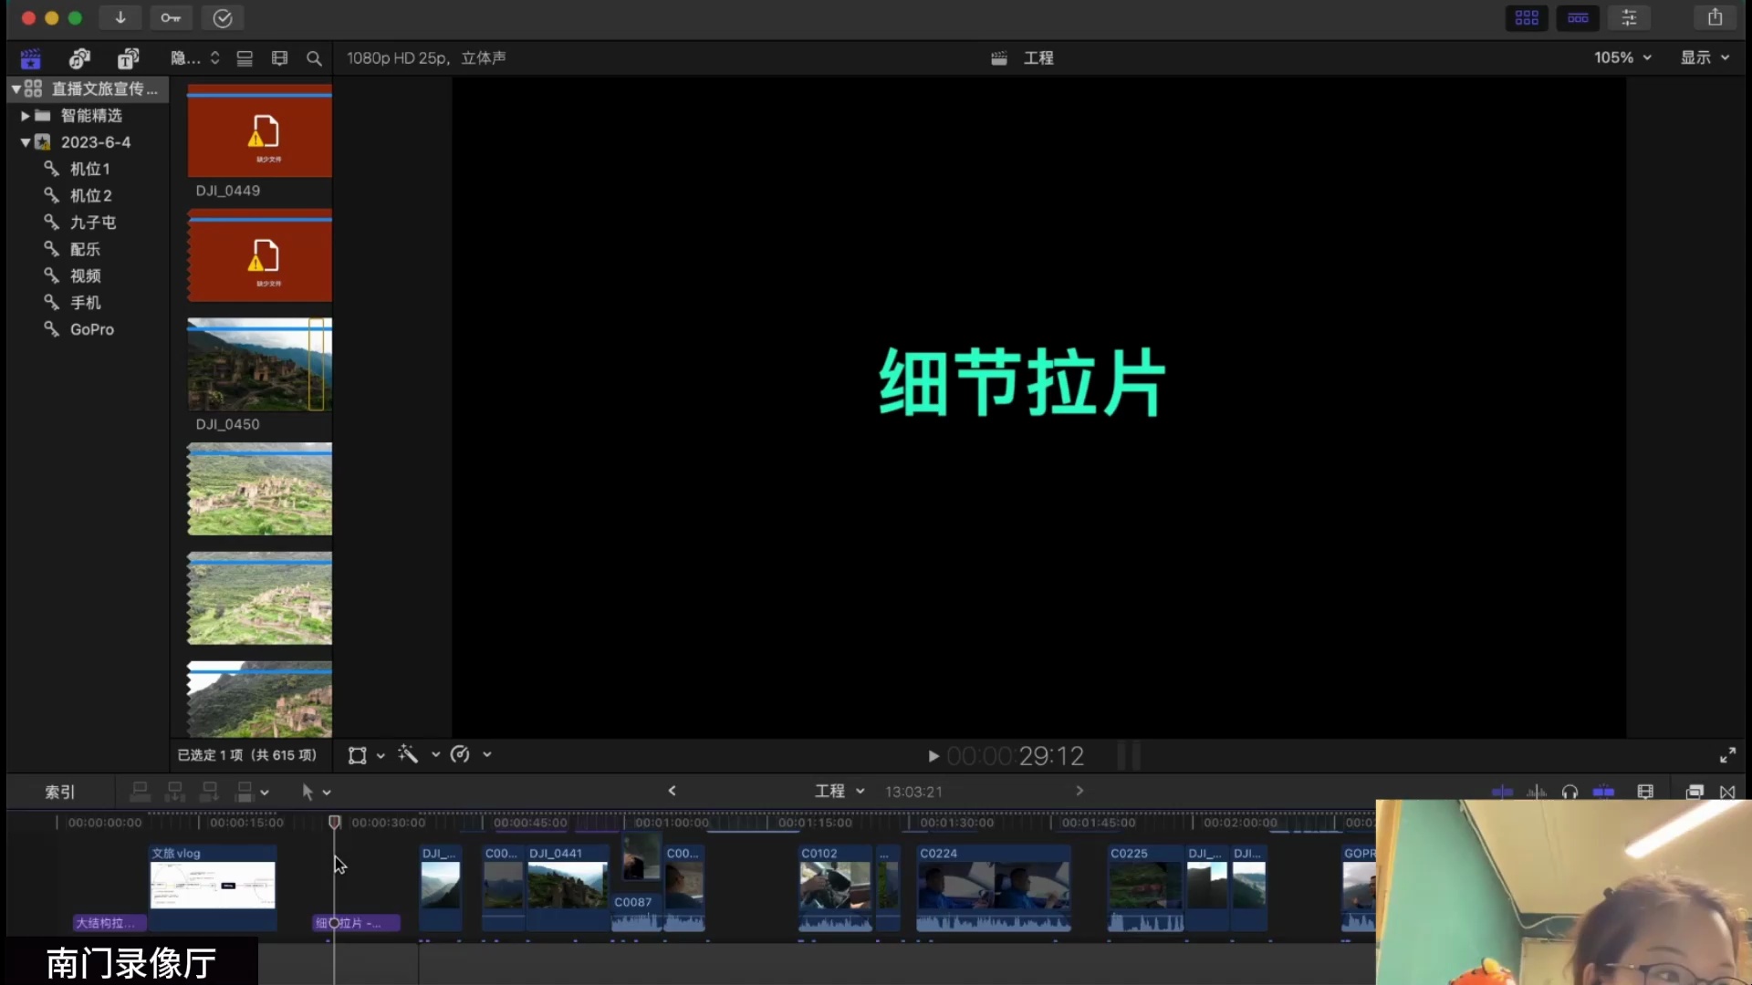Viewport: 1752px width, 985px height.
Task: Toggle timeline snapping
Action: (1603, 792)
